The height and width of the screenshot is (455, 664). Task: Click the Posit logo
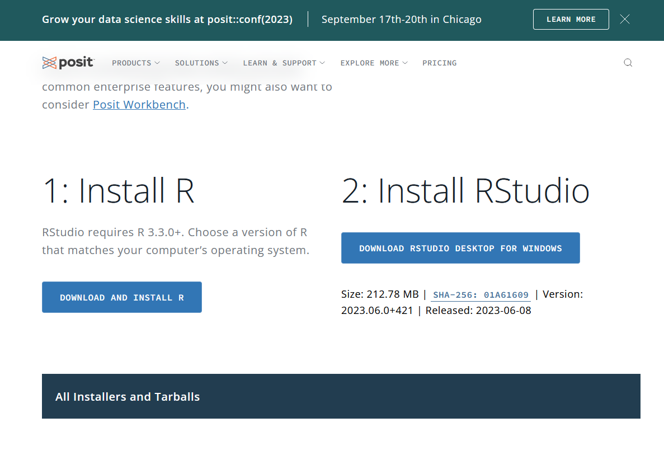tap(68, 63)
